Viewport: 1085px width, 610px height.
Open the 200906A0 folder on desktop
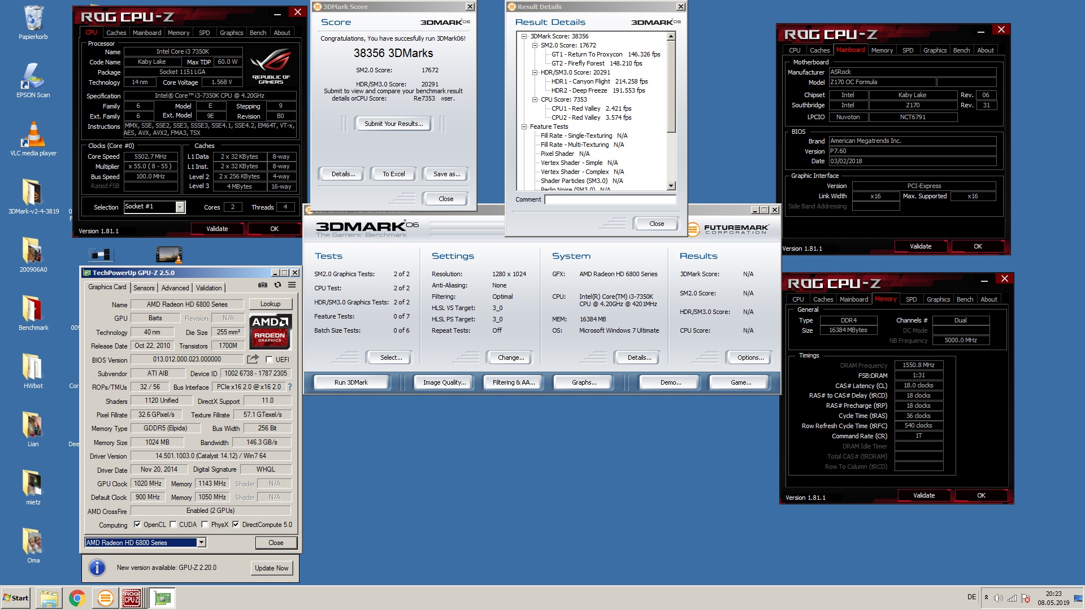pos(33,255)
